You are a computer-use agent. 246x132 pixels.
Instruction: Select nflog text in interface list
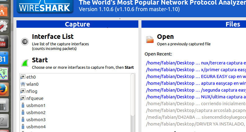pyautogui.click(x=32, y=91)
